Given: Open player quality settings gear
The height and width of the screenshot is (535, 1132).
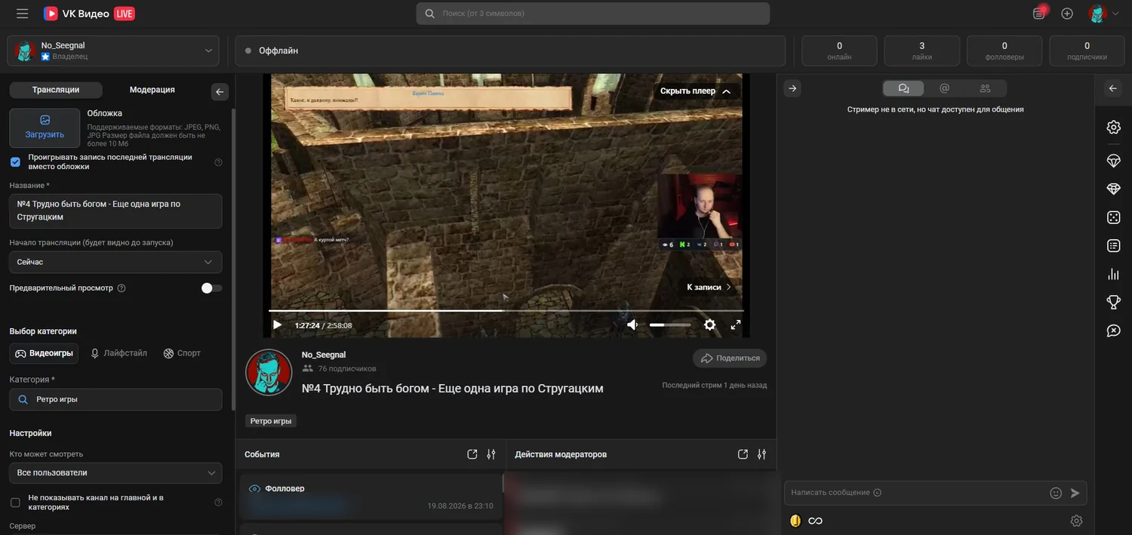Looking at the screenshot, I should 709,325.
